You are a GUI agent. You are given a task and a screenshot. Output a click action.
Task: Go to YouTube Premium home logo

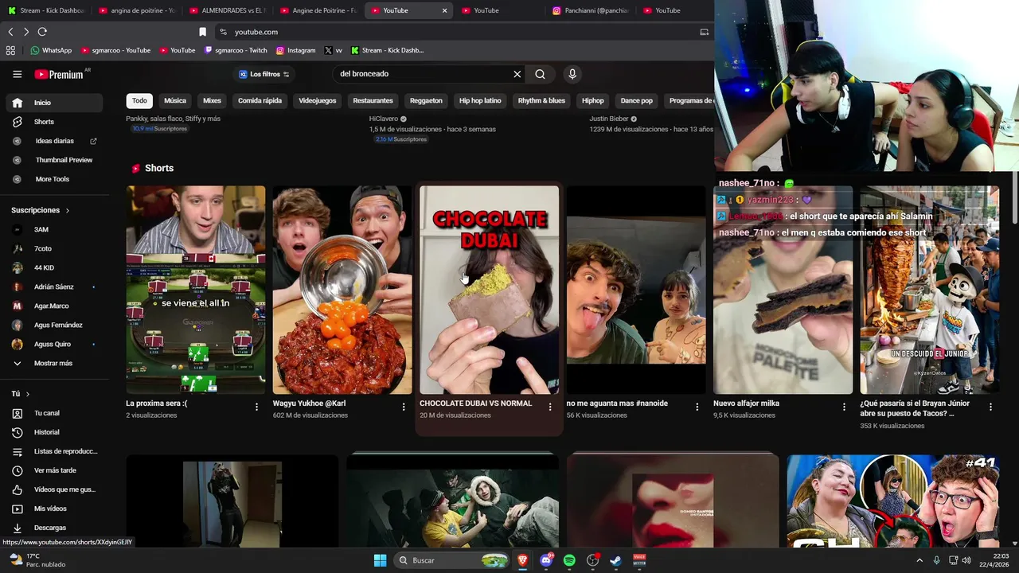click(x=60, y=74)
